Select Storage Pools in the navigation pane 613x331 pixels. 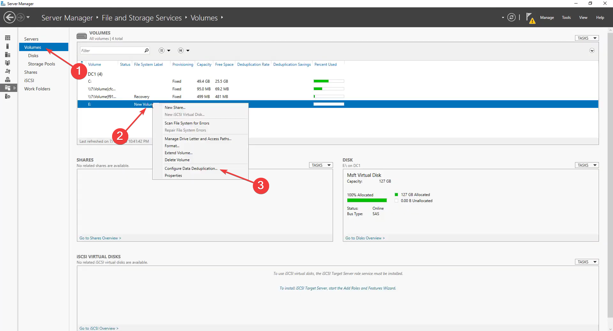[x=42, y=64]
